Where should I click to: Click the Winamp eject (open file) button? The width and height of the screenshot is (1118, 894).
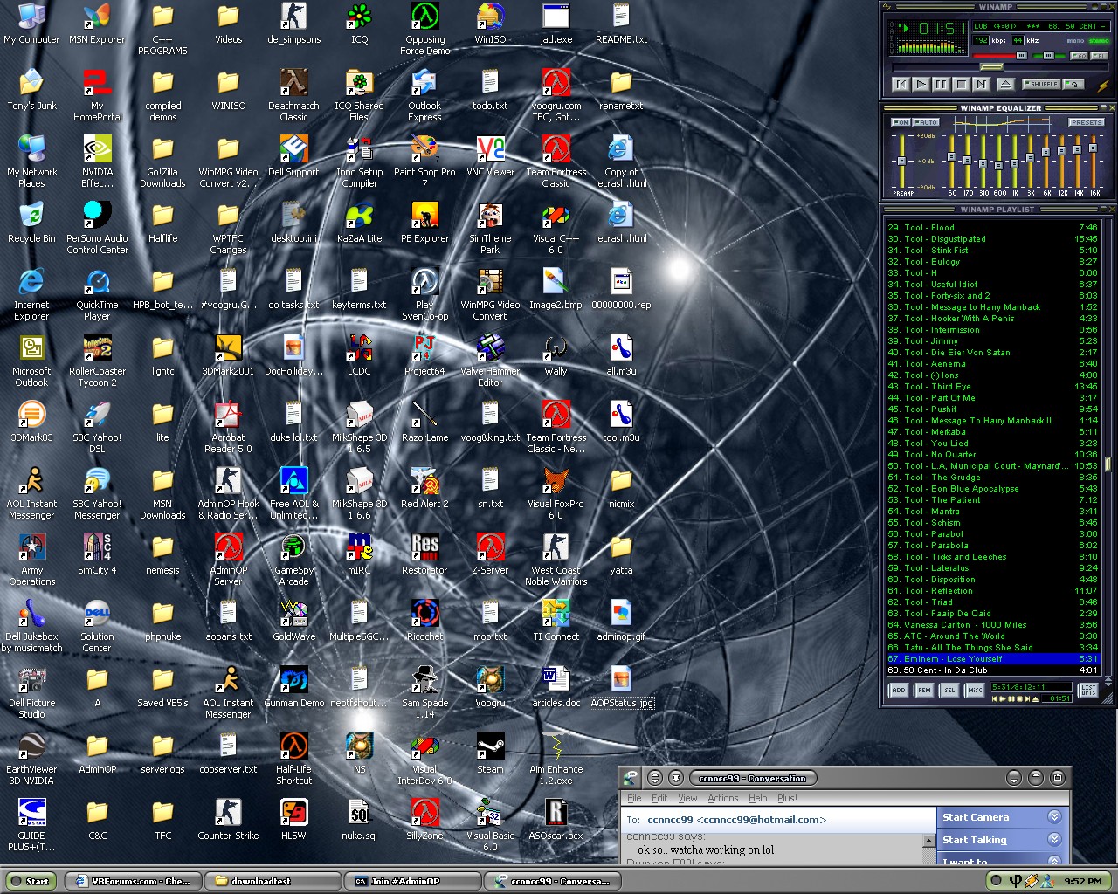click(x=1005, y=85)
